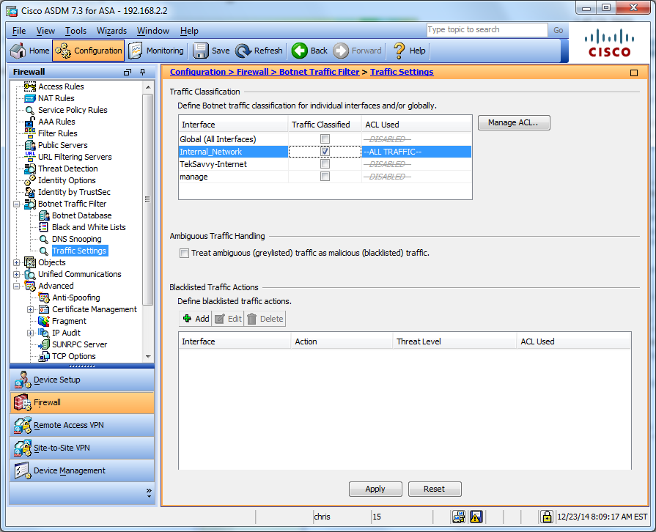The image size is (656, 532).
Task: Expand the Unified Communications node
Action: click(x=16, y=274)
